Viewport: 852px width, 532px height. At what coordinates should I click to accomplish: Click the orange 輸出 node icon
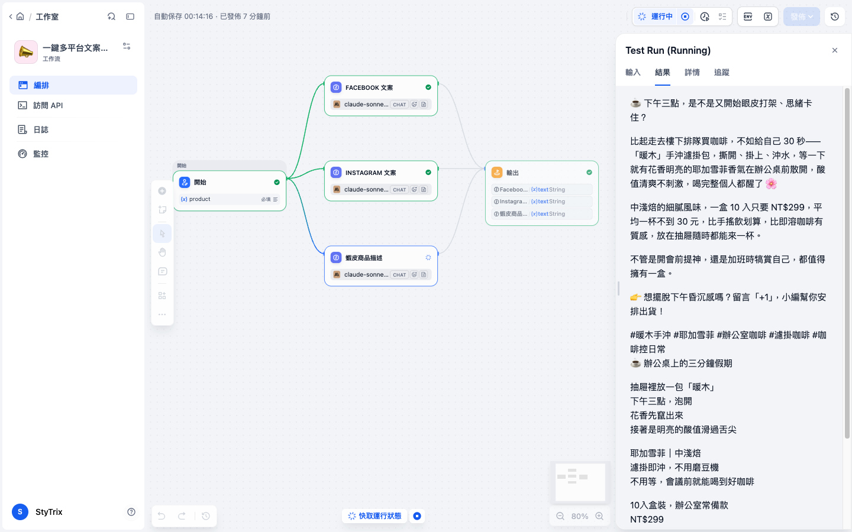(x=497, y=173)
